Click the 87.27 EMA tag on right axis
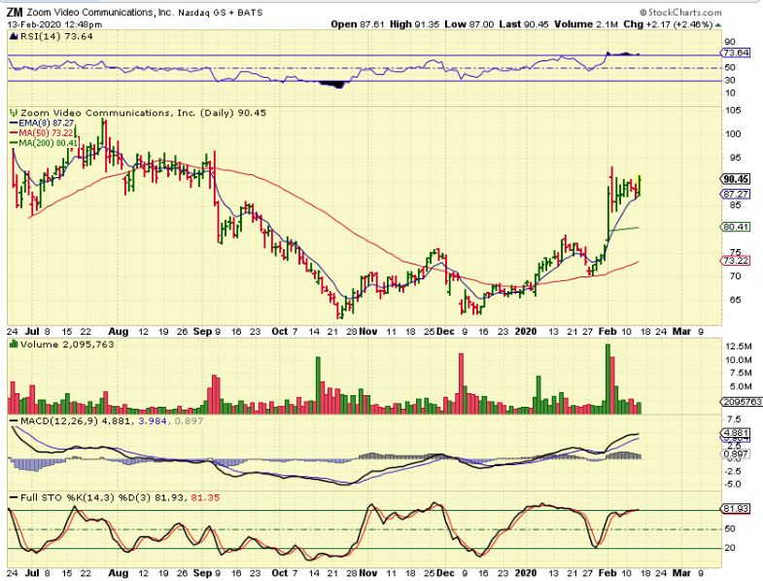This screenshot has height=581, width=763. pos(735,194)
